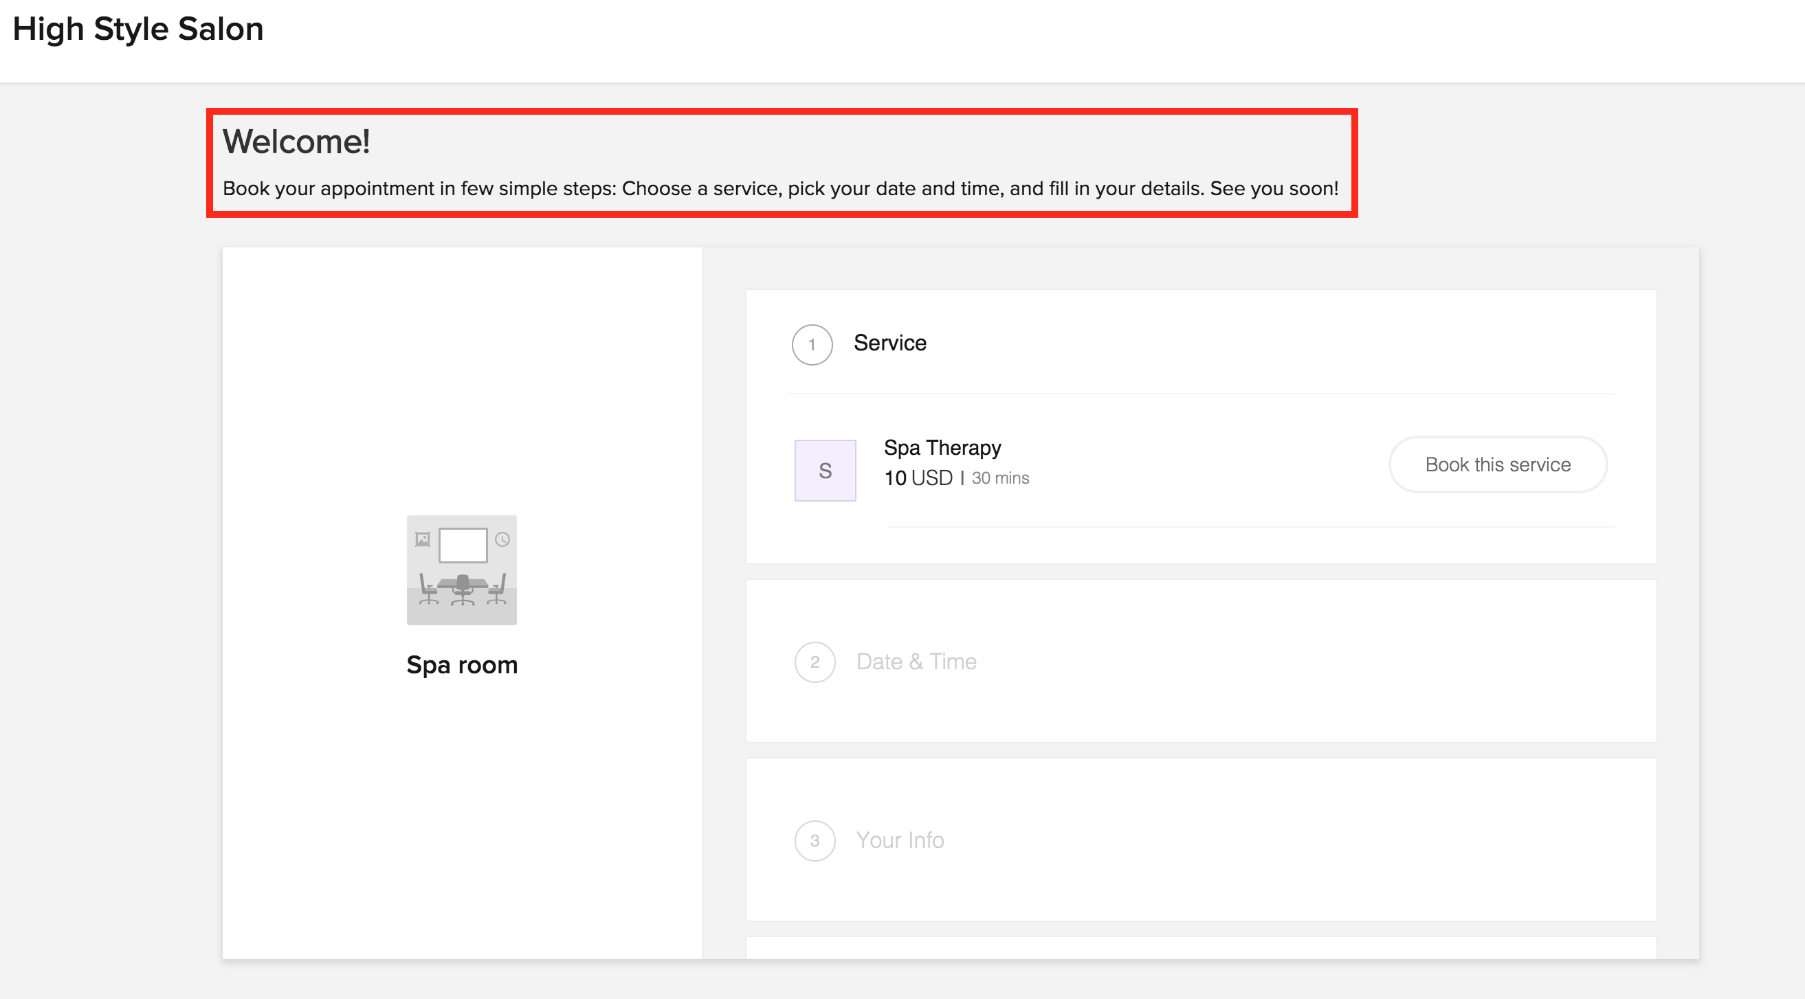
Task: Click the High Style Salon title
Action: coord(138,30)
